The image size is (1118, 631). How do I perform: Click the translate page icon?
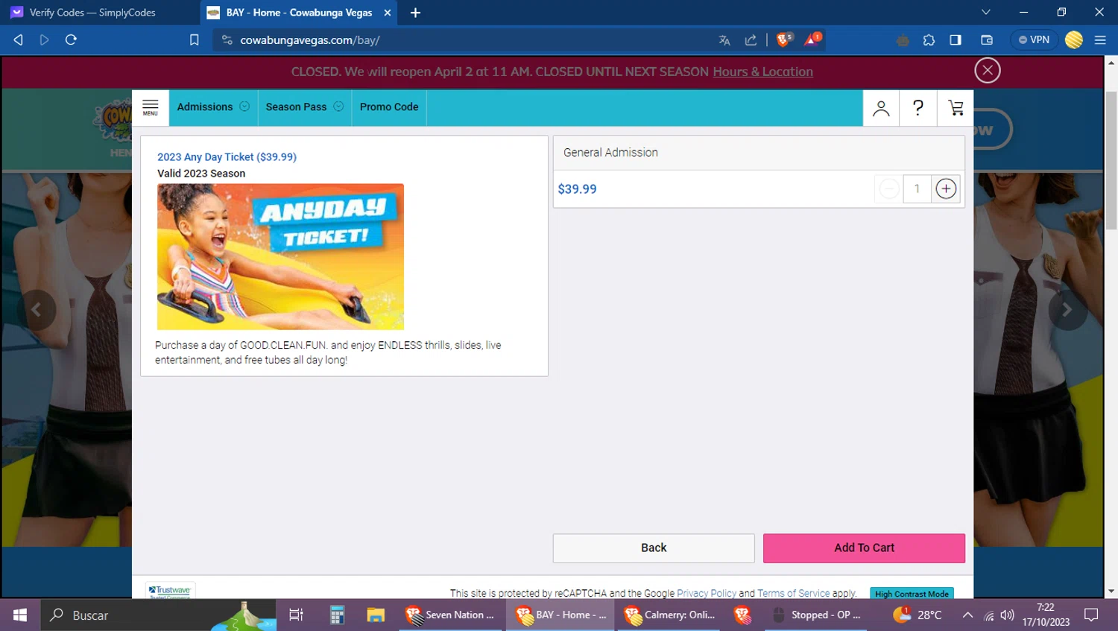[x=724, y=40]
